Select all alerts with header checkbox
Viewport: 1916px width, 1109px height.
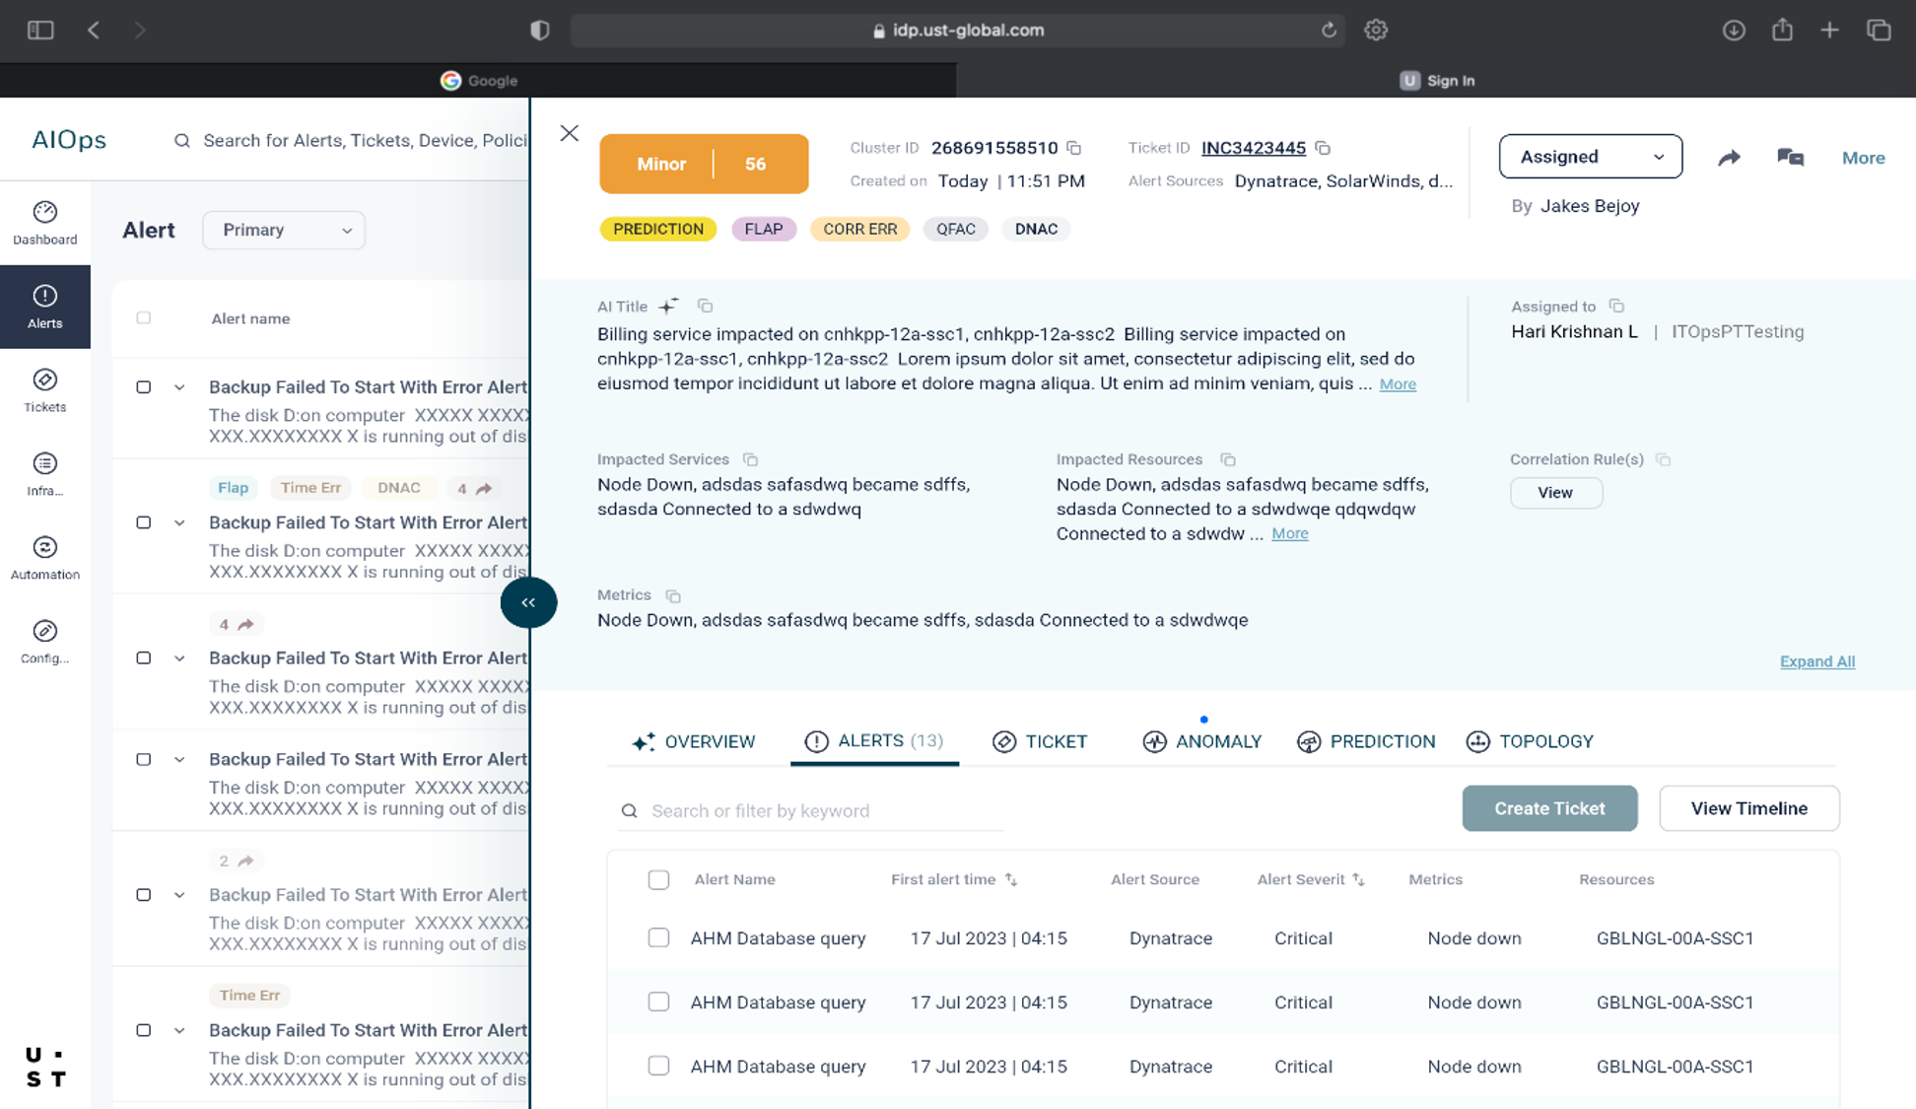tap(658, 879)
